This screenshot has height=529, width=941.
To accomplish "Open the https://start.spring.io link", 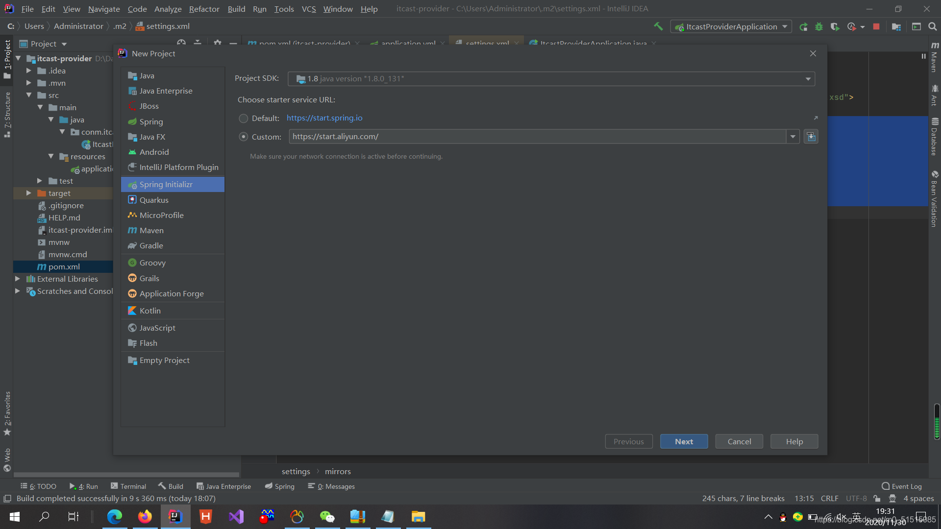I will tap(324, 118).
